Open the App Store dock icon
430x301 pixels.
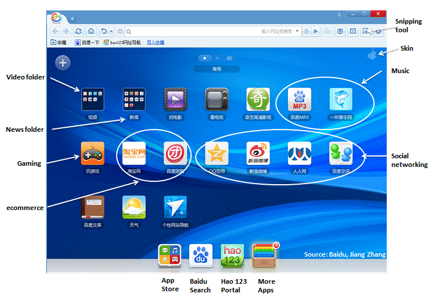(x=170, y=256)
